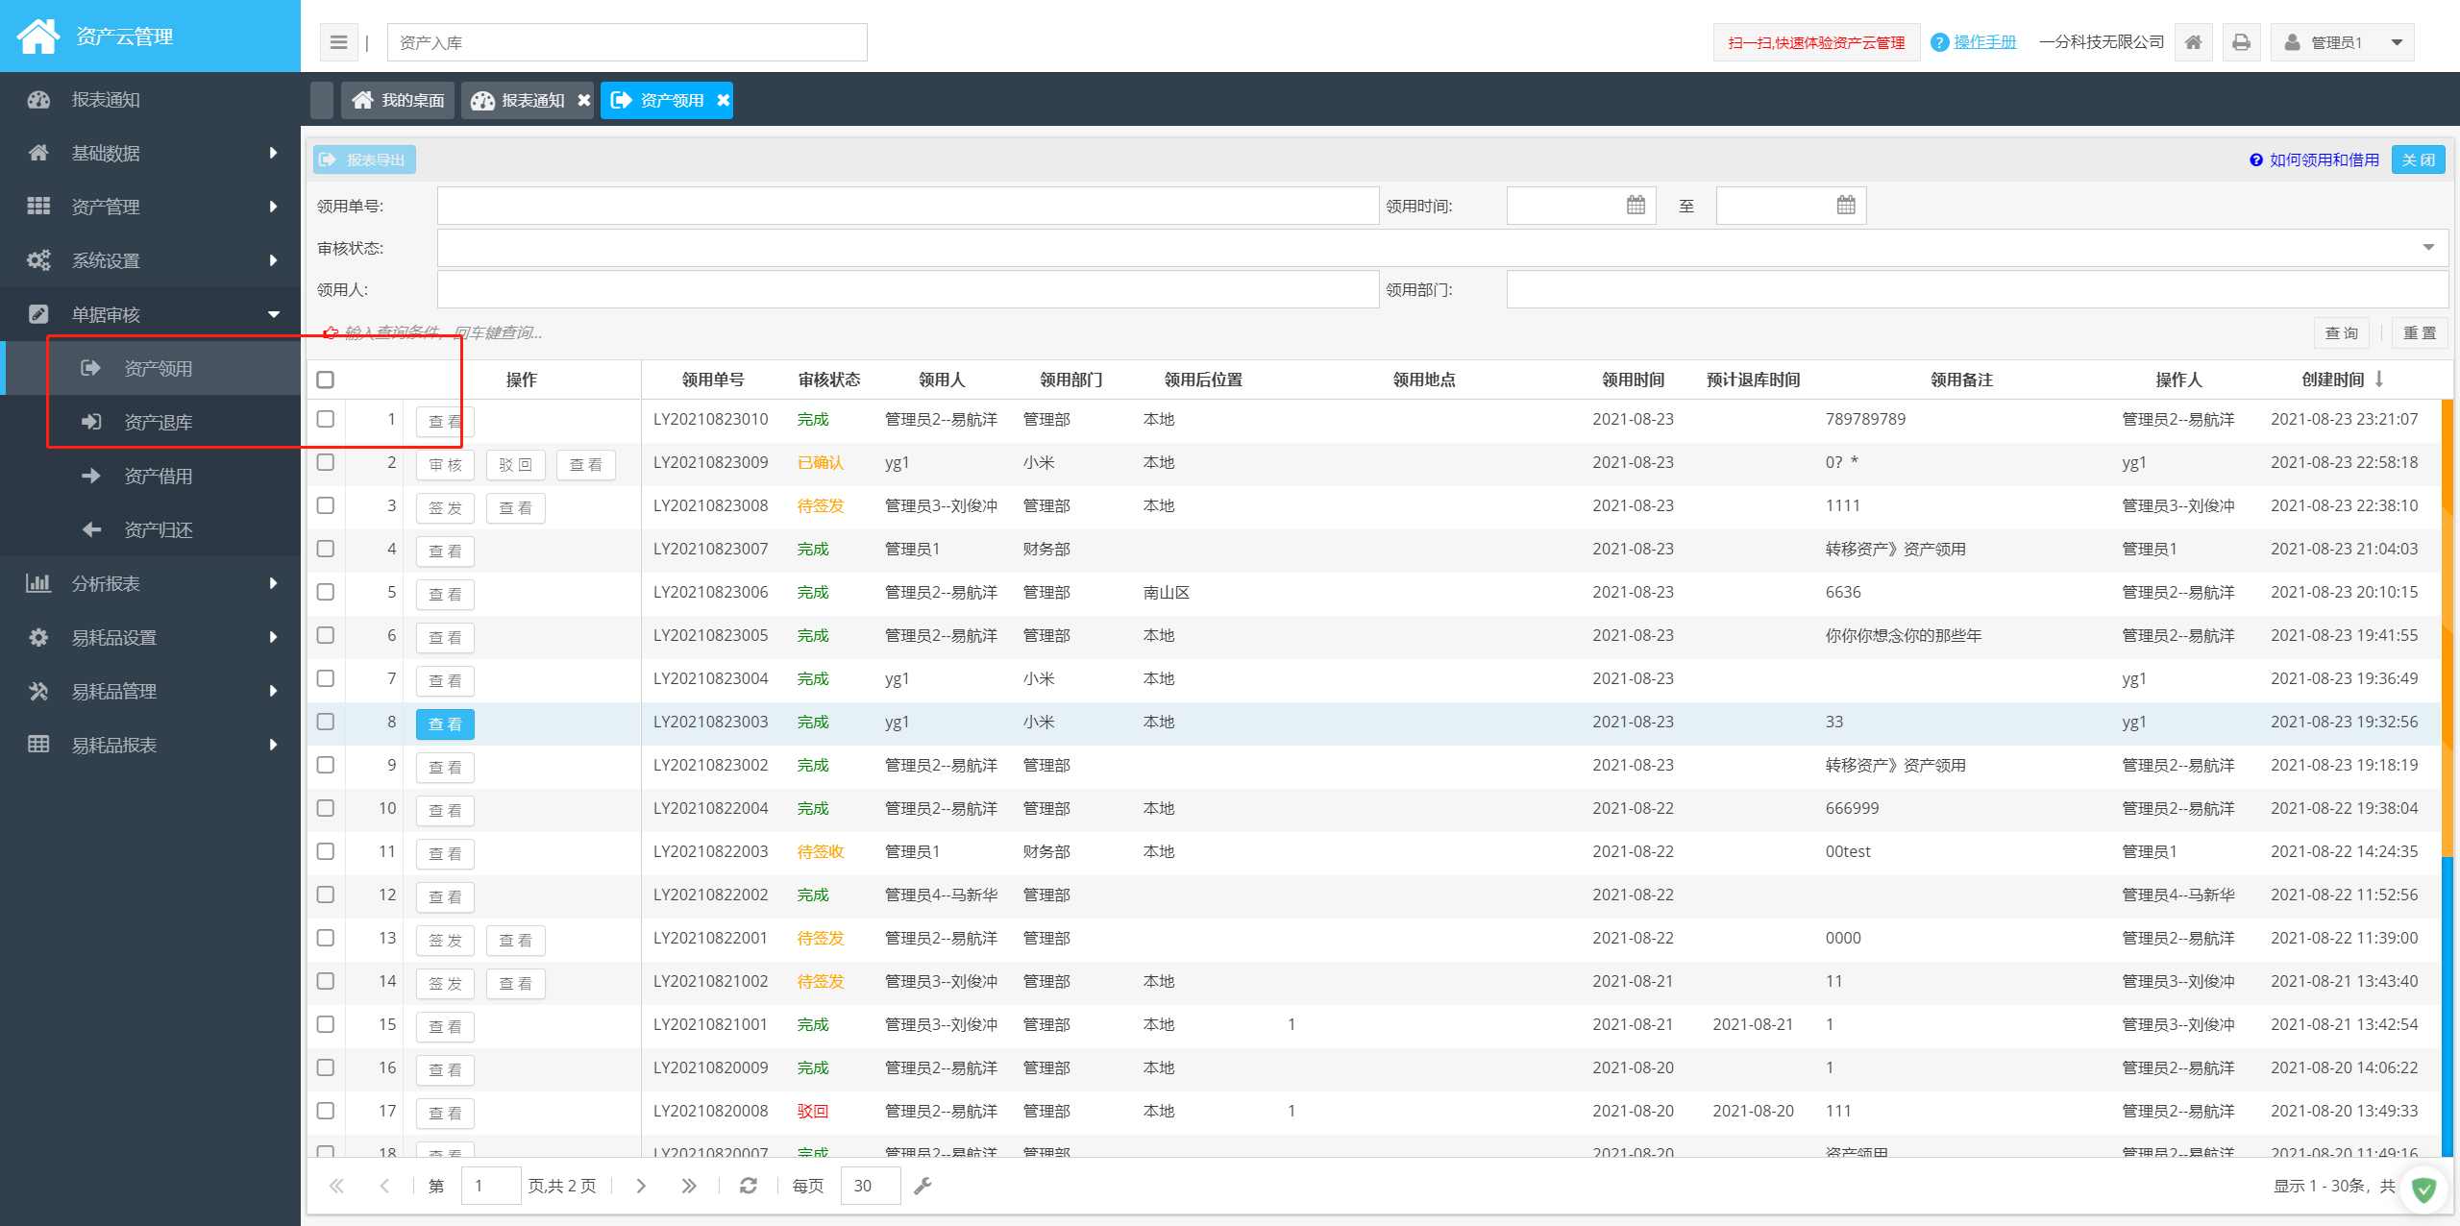
Task: Check the checkbox for row LY20210821001
Action: pyautogui.click(x=326, y=1024)
